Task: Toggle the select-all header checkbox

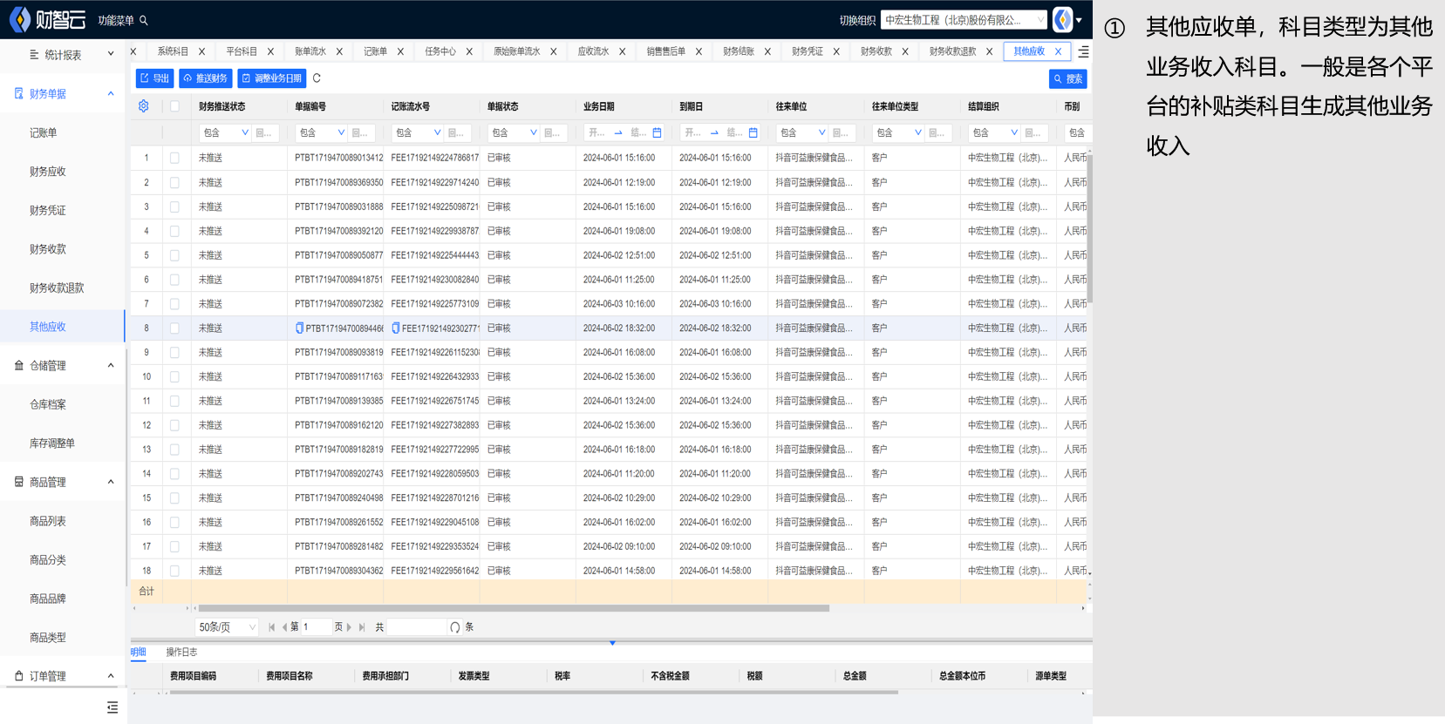Action: pyautogui.click(x=174, y=106)
